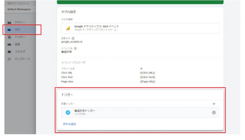The width and height of the screenshot is (245, 140).
Task: Select Google アナリティクス: GA4 イベント tag type
Action: [140, 28]
